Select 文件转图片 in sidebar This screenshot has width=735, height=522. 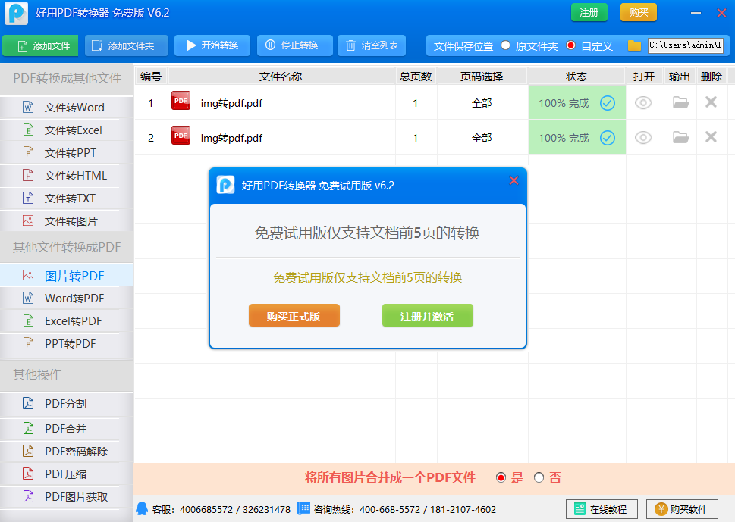point(66,221)
